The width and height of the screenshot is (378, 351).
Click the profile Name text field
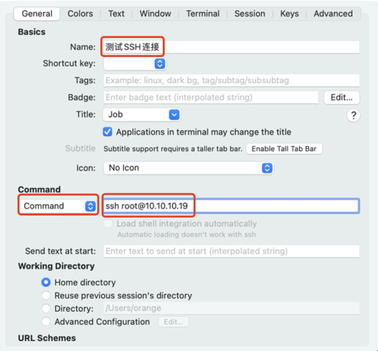232,47
